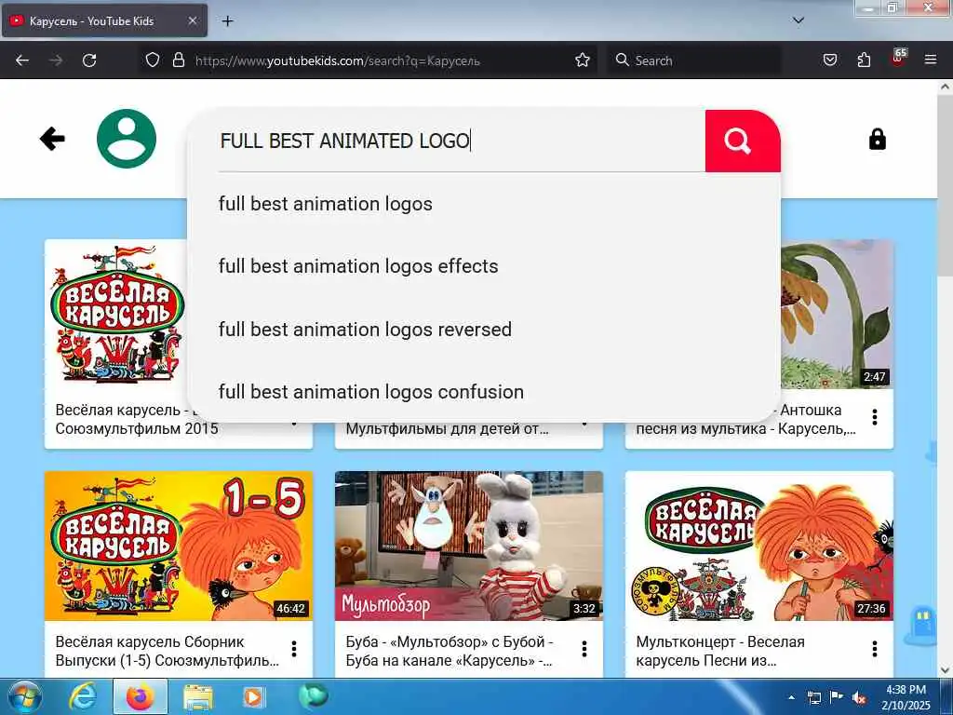Open tracking protection shield icon
Viewport: 953px width, 715px height.
point(153,61)
